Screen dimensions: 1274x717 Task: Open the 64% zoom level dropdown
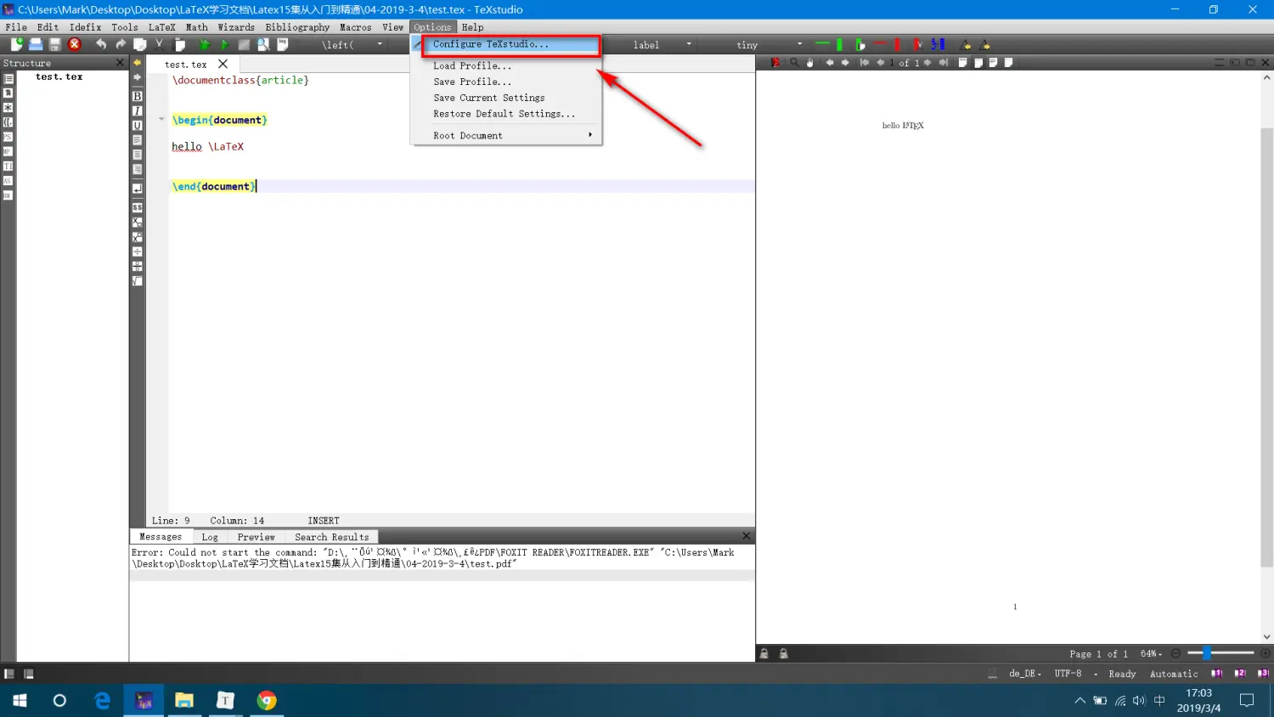1151,653
